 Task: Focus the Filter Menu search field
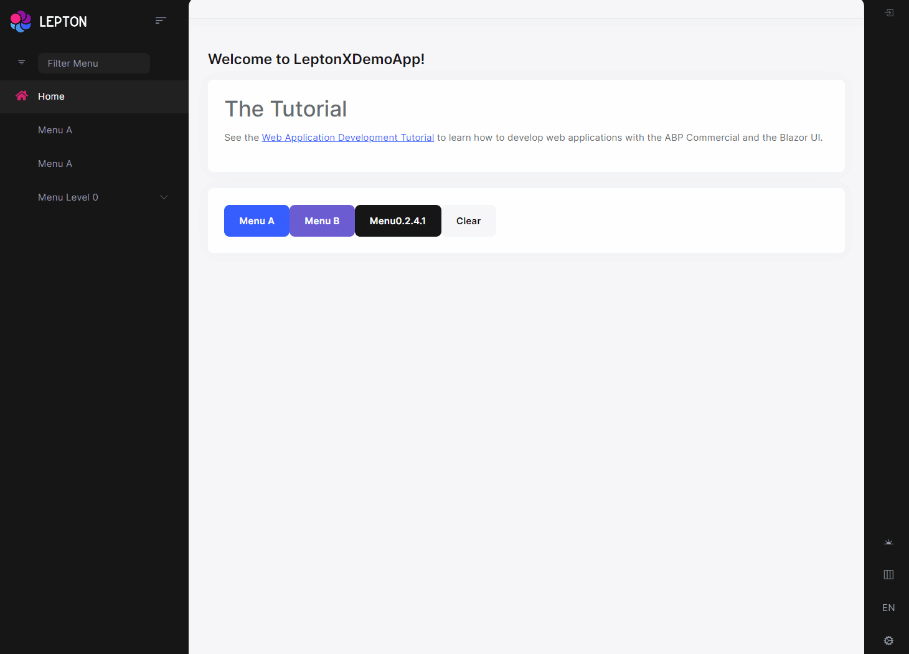pyautogui.click(x=93, y=64)
